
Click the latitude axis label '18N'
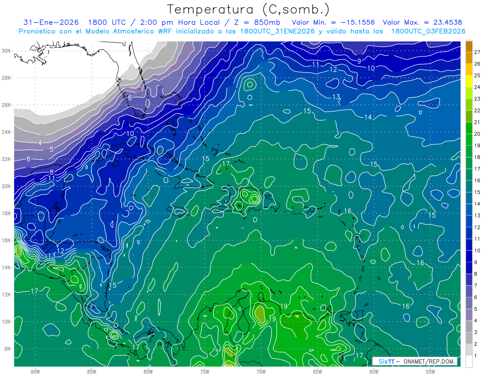(x=7, y=213)
